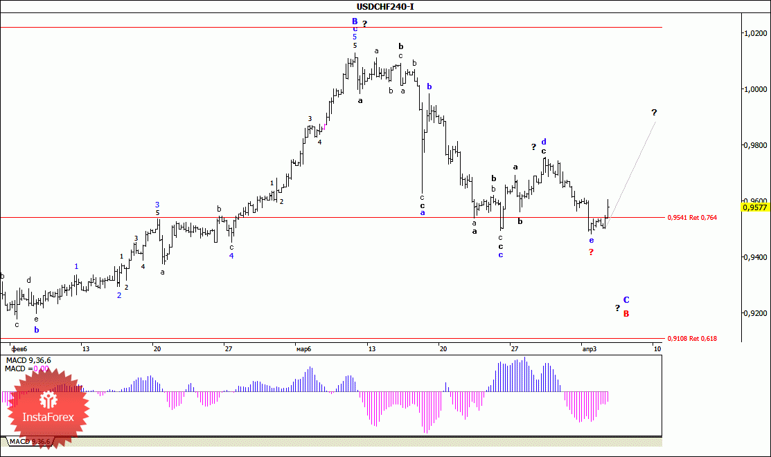Select the '0,9108 Ret 0,618' retracement label
The width and height of the screenshot is (771, 457).
(692, 338)
